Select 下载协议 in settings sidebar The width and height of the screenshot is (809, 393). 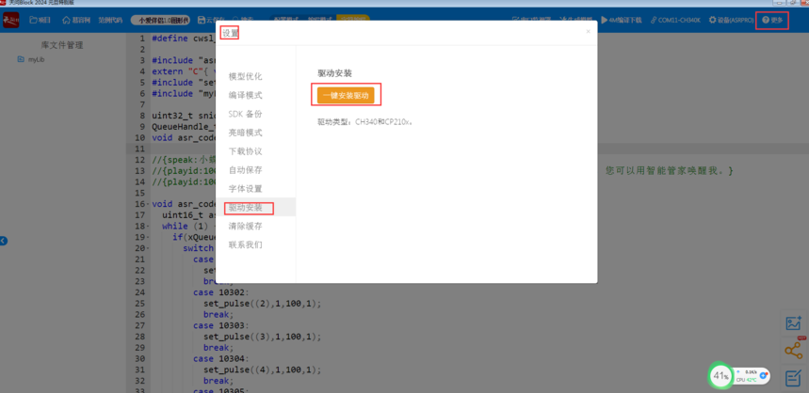[246, 151]
